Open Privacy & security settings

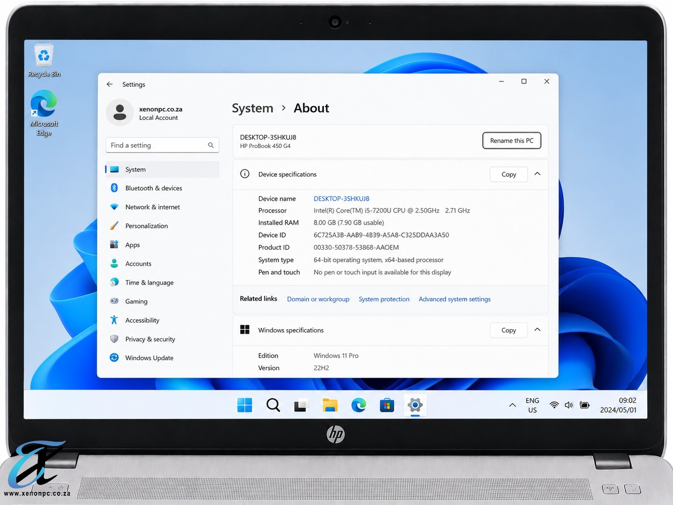[162, 339]
